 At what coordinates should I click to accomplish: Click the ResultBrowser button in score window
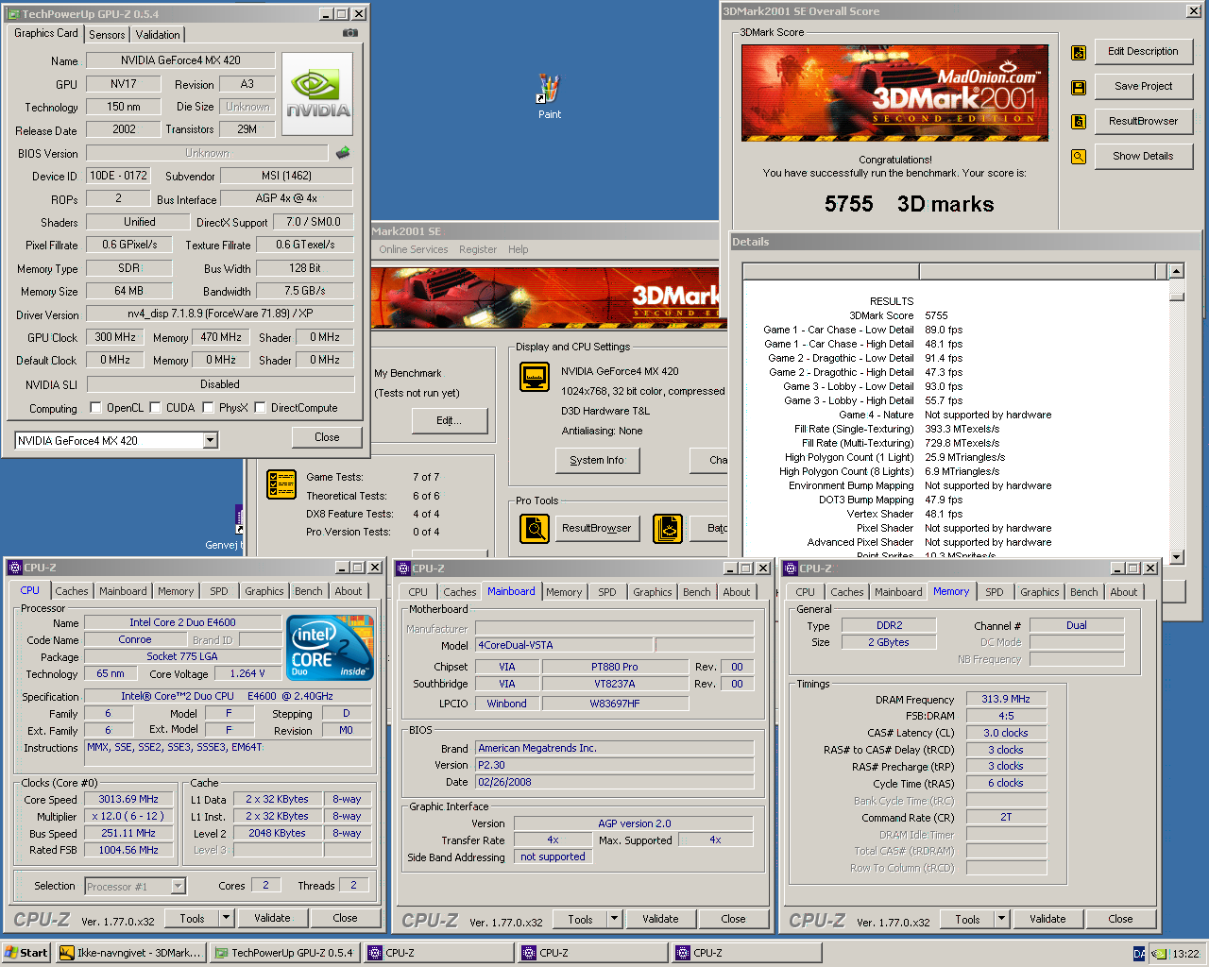pos(1143,121)
